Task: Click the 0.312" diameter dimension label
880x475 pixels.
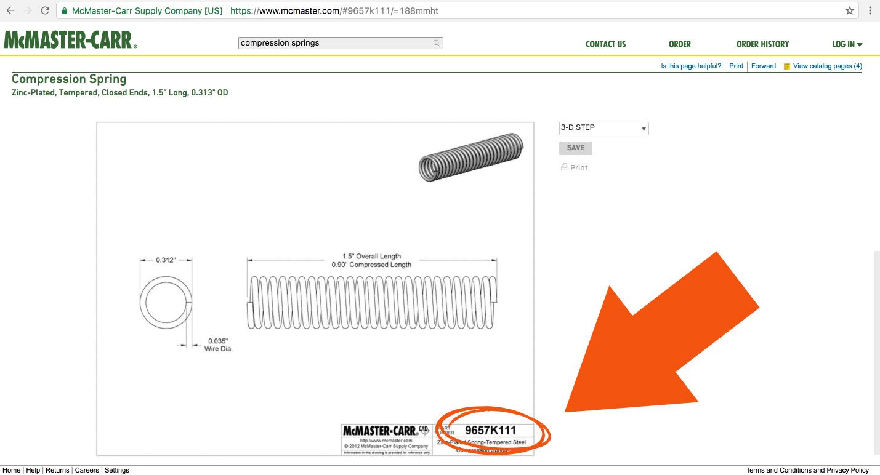Action: click(166, 260)
